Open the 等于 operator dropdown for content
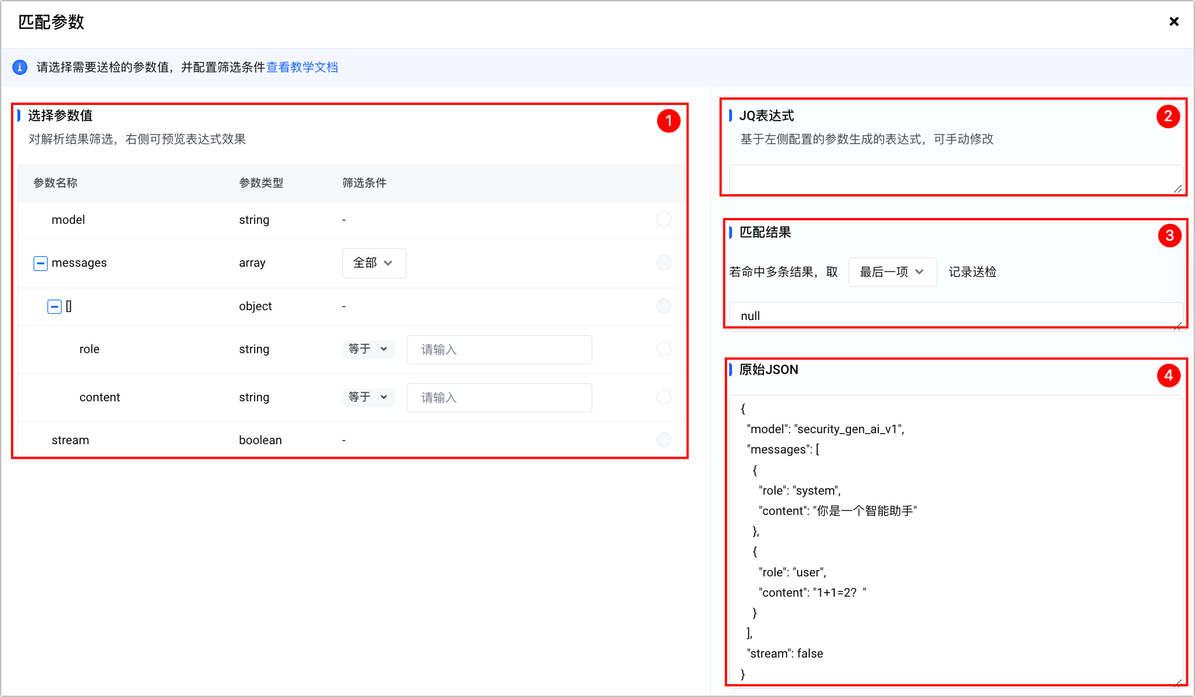Screen dimensions: 1195x697 (368, 397)
